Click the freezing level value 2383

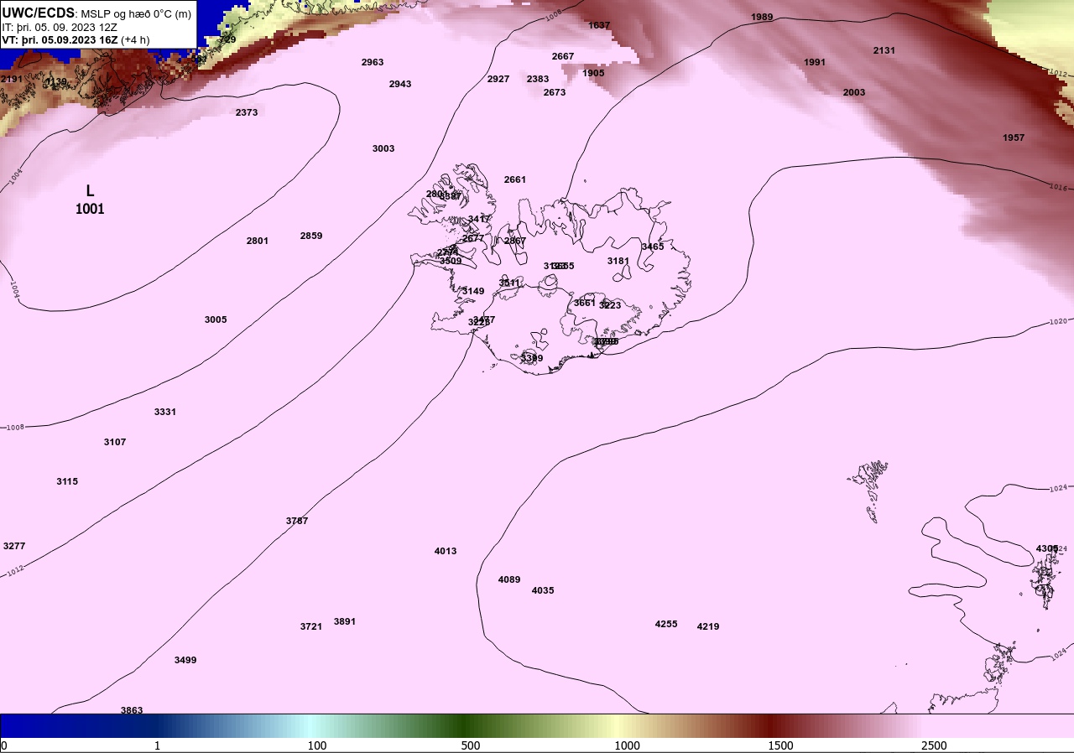point(538,79)
